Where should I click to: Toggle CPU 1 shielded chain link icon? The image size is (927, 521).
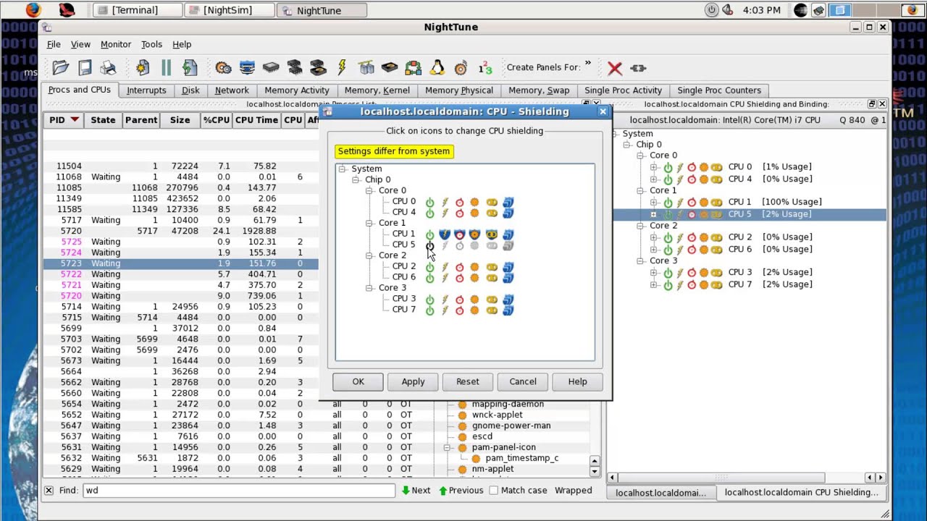pyautogui.click(x=492, y=234)
